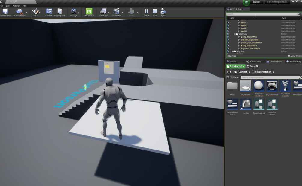
Task: Click the Add/Import button
Action: pos(236,66)
